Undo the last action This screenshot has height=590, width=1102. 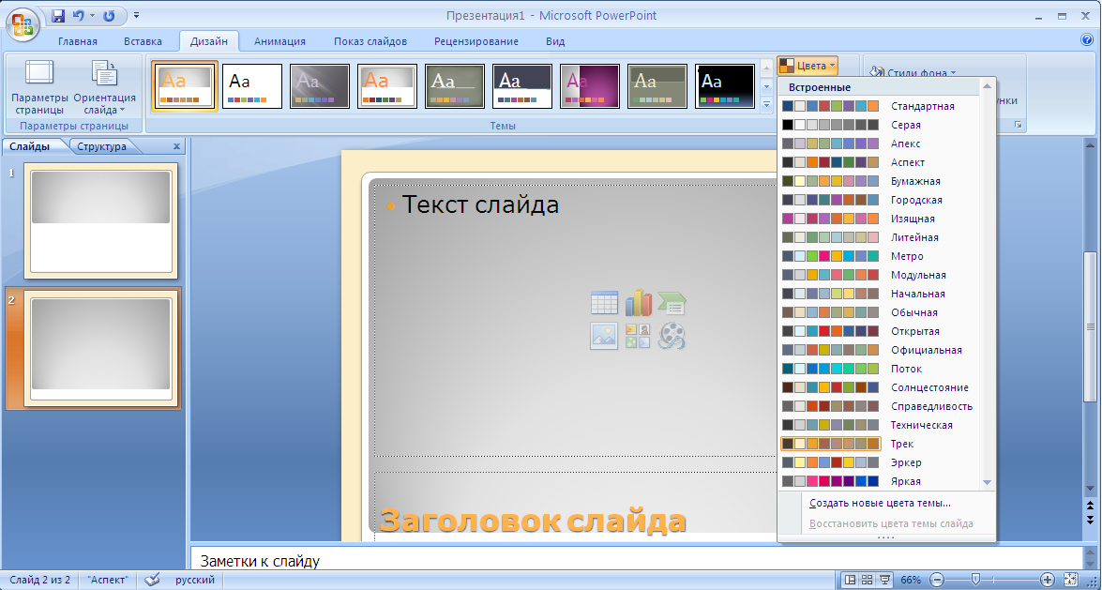tap(78, 15)
